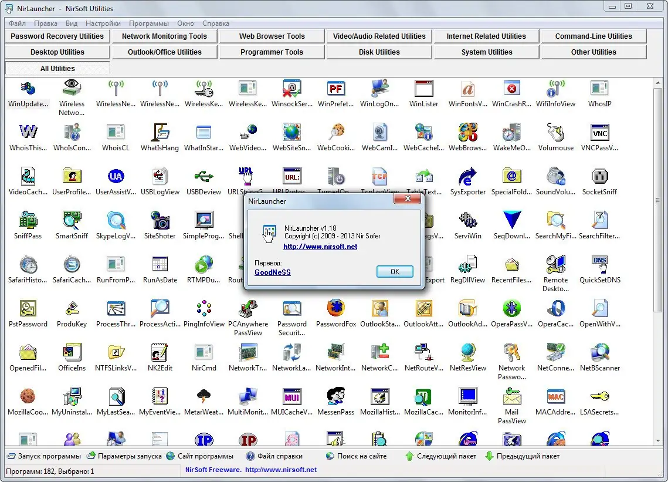Open the OperaPassView icon
Screen dimensions: 668x482
coord(511,308)
